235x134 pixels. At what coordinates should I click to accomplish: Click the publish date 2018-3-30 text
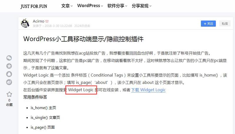coord(58,26)
